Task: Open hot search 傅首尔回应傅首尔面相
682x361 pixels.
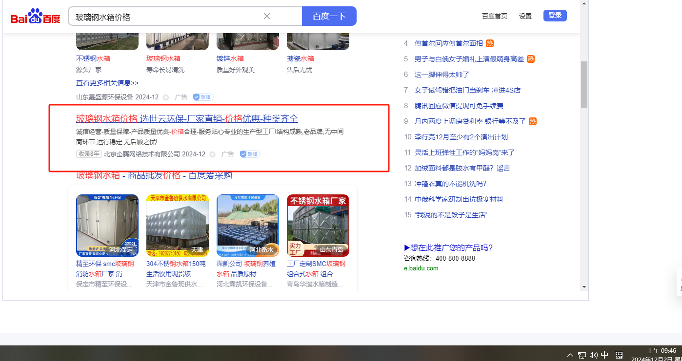Action: 449,43
